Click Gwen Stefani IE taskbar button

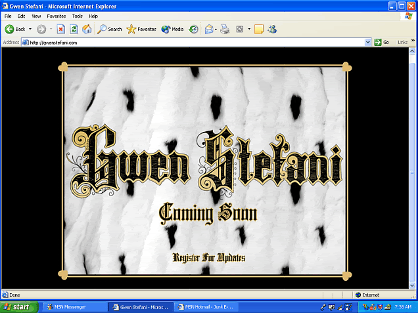tap(141, 307)
